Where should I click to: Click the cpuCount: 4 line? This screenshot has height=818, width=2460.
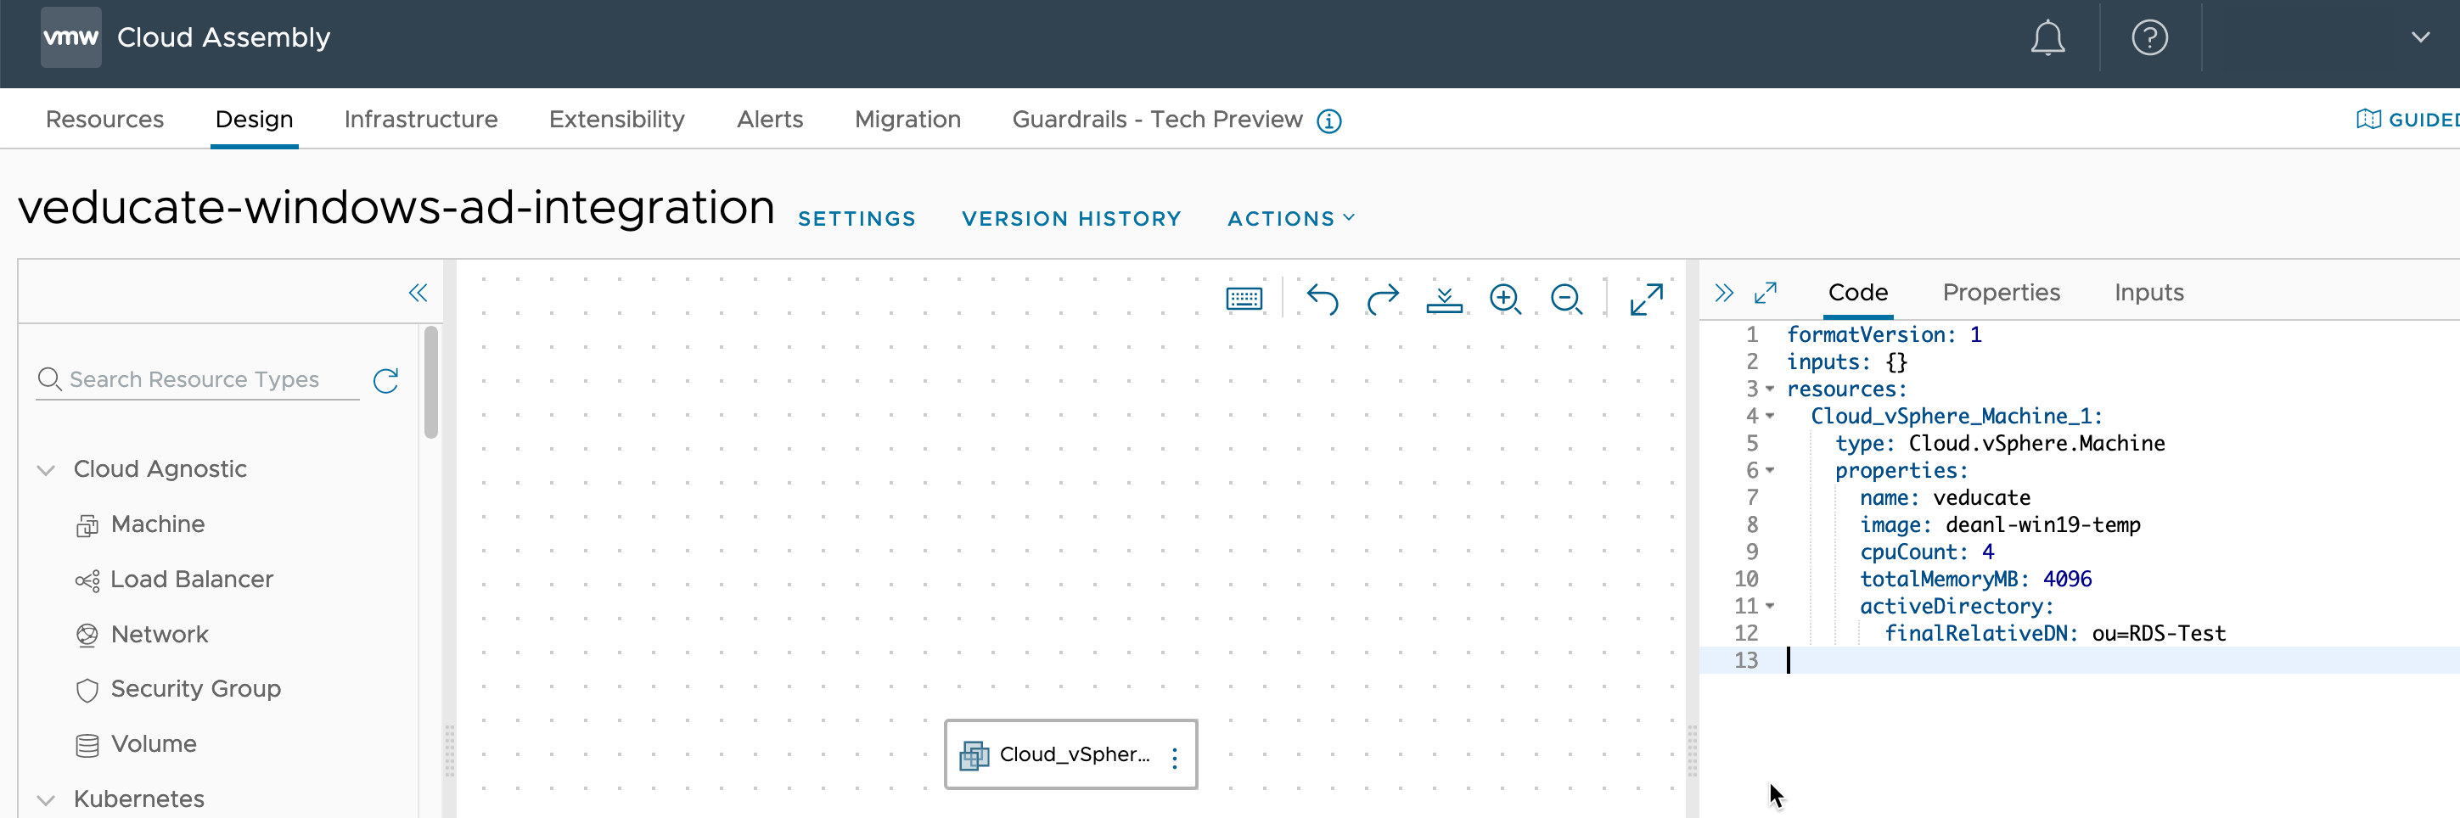[1926, 552]
